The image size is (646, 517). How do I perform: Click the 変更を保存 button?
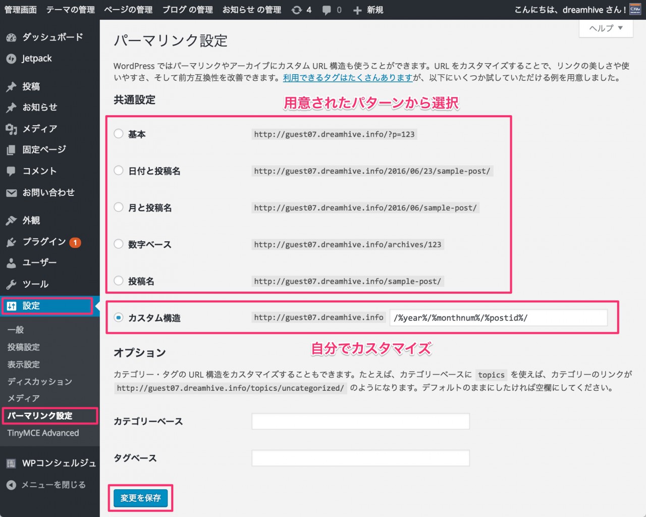140,498
